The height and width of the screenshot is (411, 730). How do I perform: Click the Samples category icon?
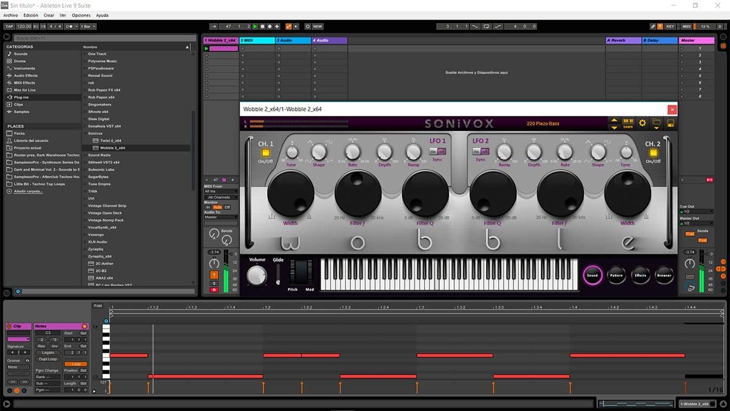click(9, 112)
